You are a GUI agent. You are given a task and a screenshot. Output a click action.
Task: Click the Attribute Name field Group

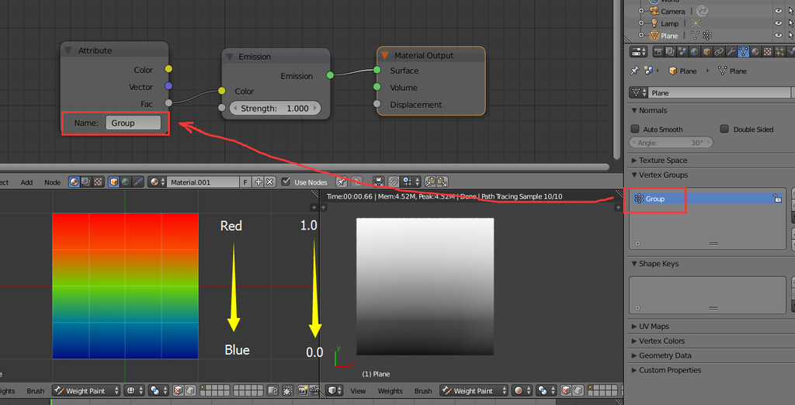point(134,123)
